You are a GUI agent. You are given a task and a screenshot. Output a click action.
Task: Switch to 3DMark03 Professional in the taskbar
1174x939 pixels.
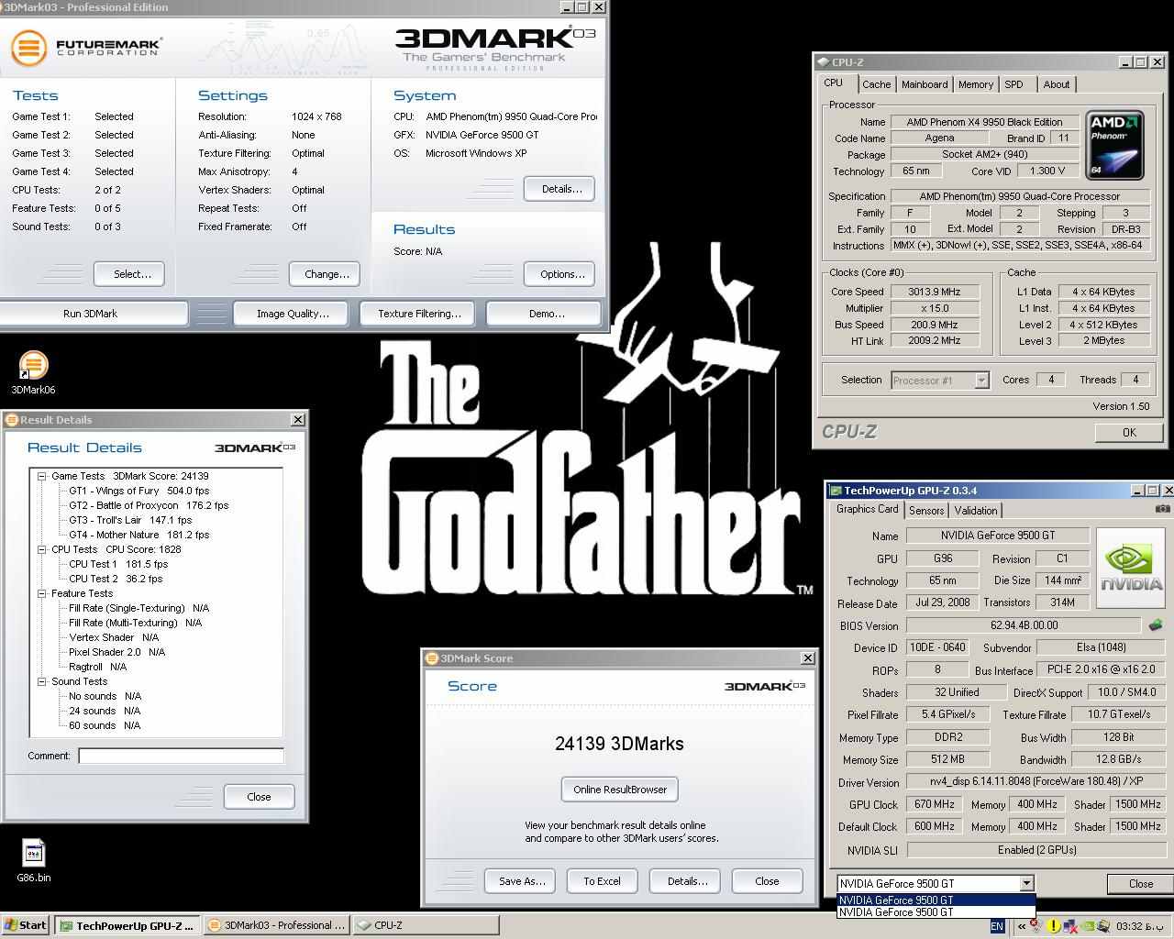point(277,925)
